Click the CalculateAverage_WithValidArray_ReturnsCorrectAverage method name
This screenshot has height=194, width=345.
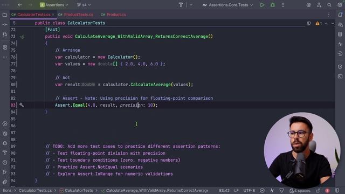(141, 37)
